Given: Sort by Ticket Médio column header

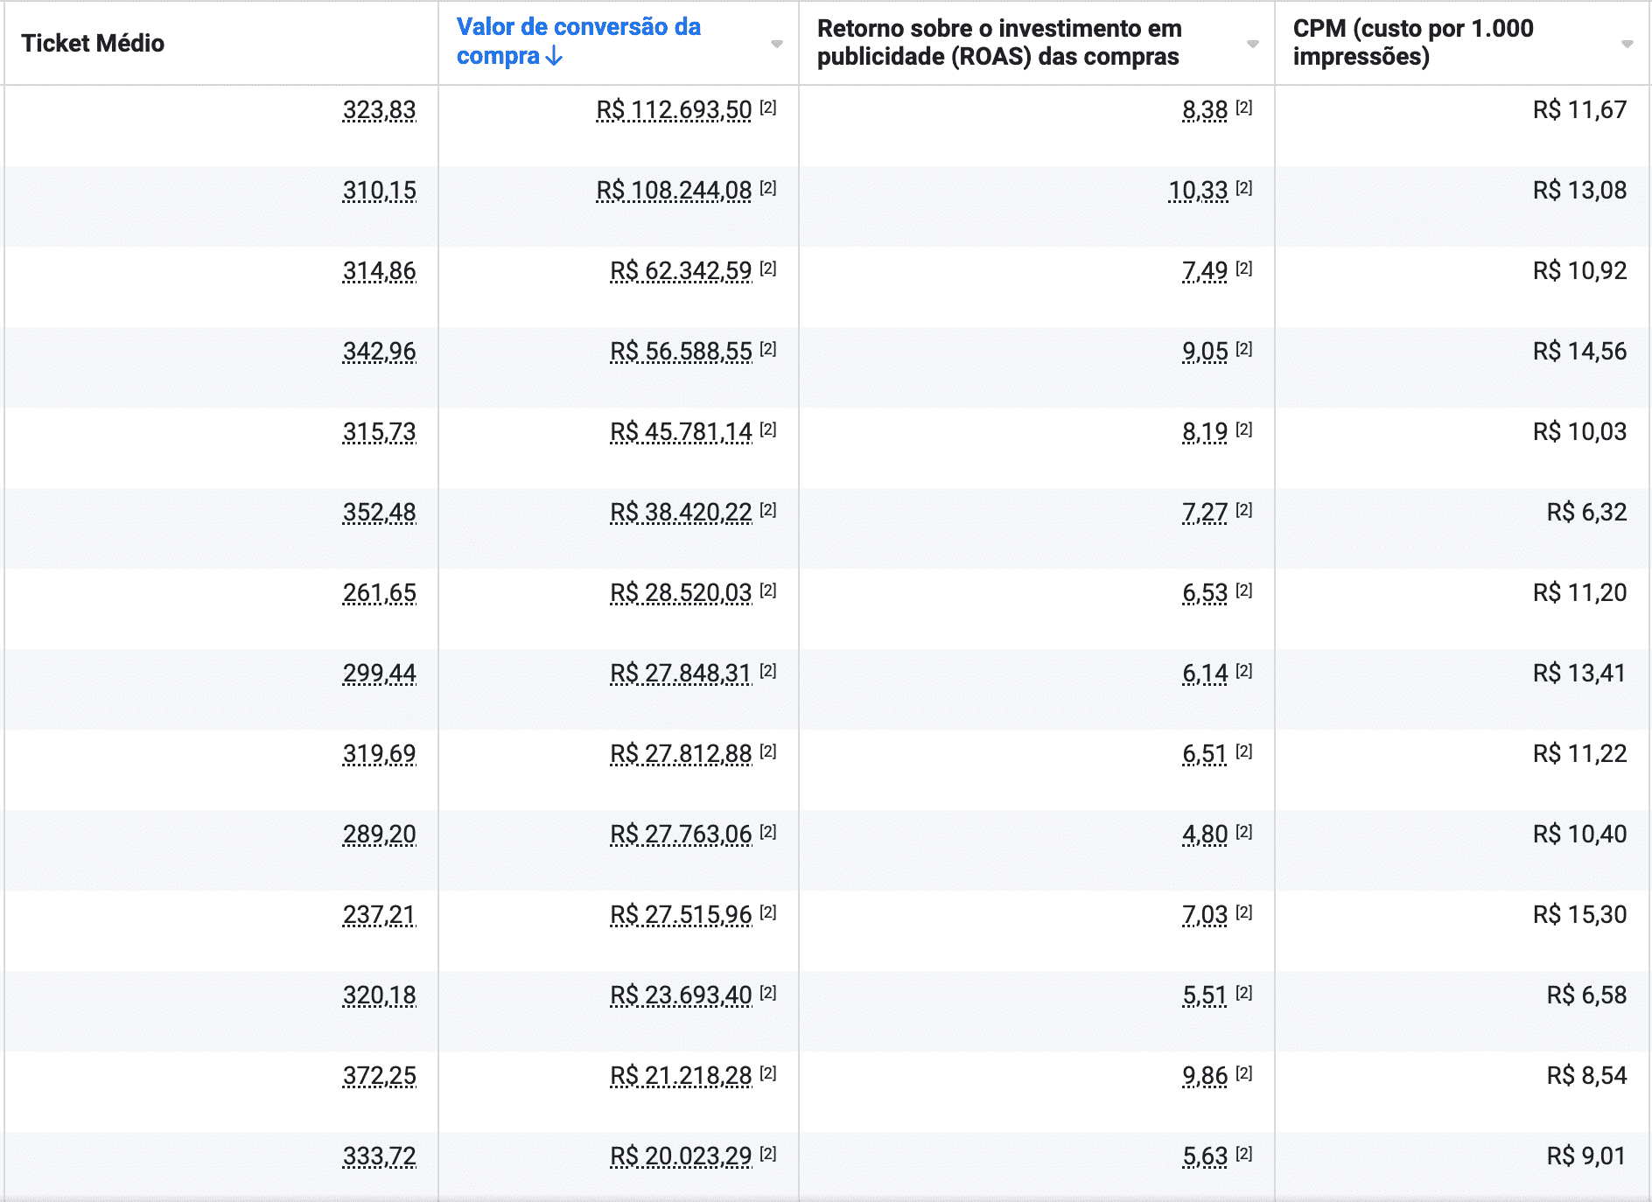Looking at the screenshot, I should pyautogui.click(x=93, y=43).
